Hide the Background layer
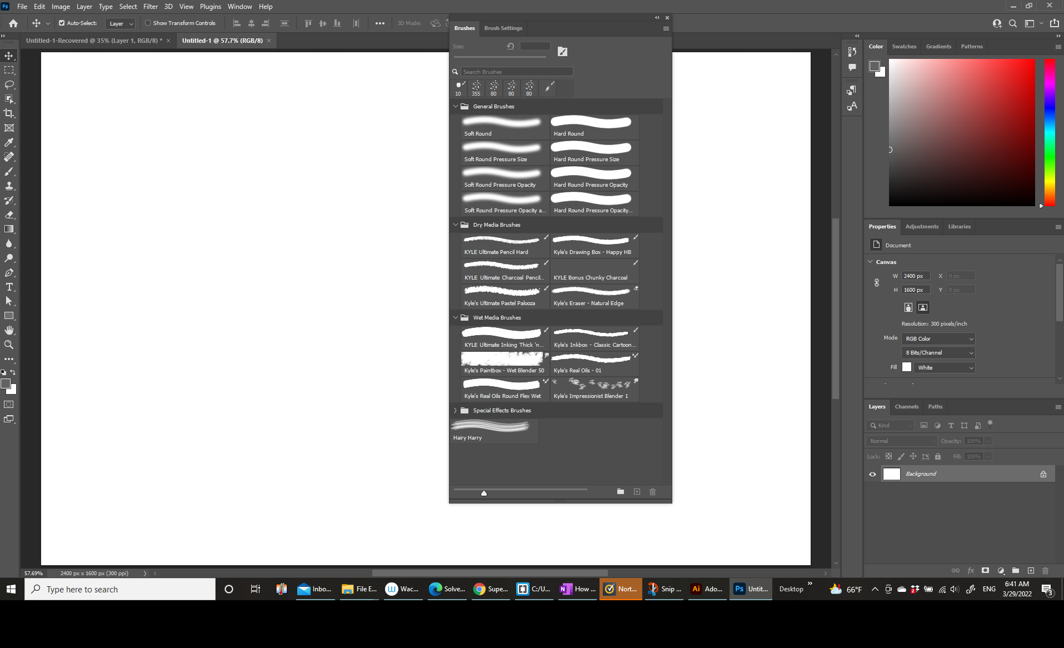1064x648 pixels. click(872, 474)
